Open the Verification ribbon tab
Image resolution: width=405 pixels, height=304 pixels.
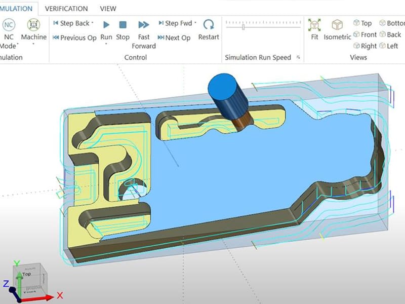tap(66, 9)
